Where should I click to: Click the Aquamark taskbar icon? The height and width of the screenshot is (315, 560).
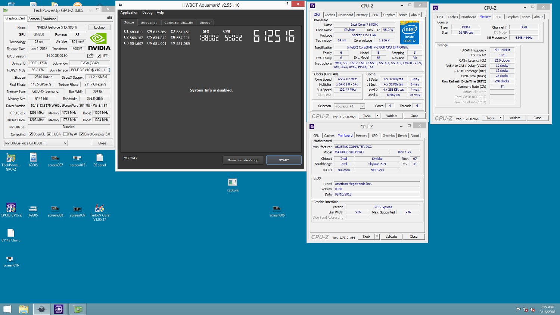[41, 309]
